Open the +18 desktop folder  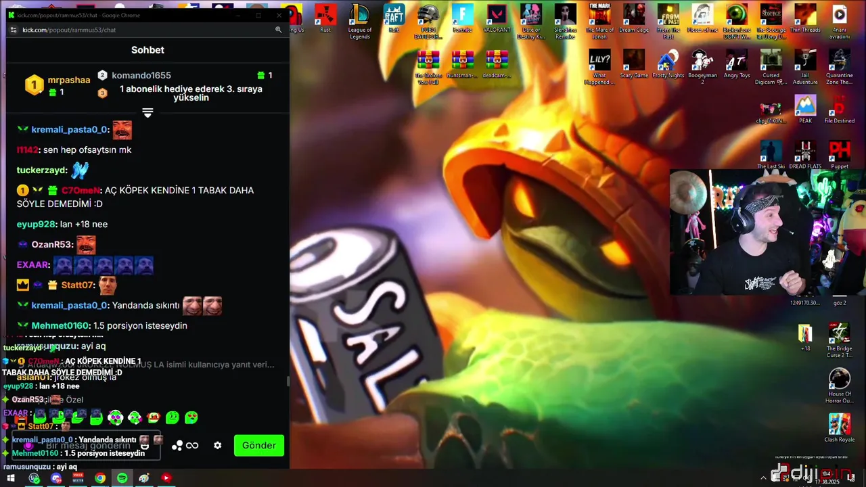coord(805,338)
